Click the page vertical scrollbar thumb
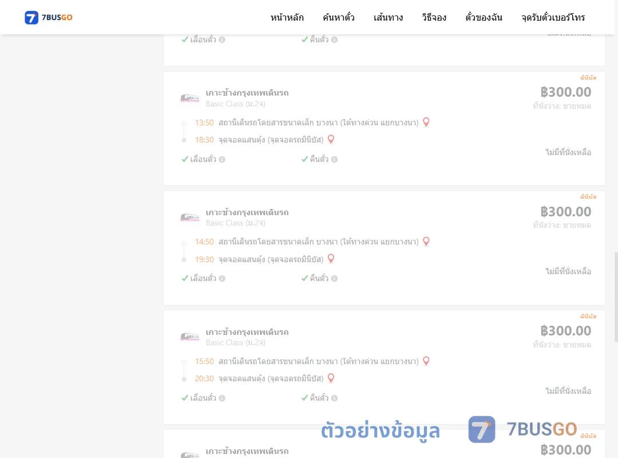This screenshot has height=458, width=618. (x=616, y=297)
